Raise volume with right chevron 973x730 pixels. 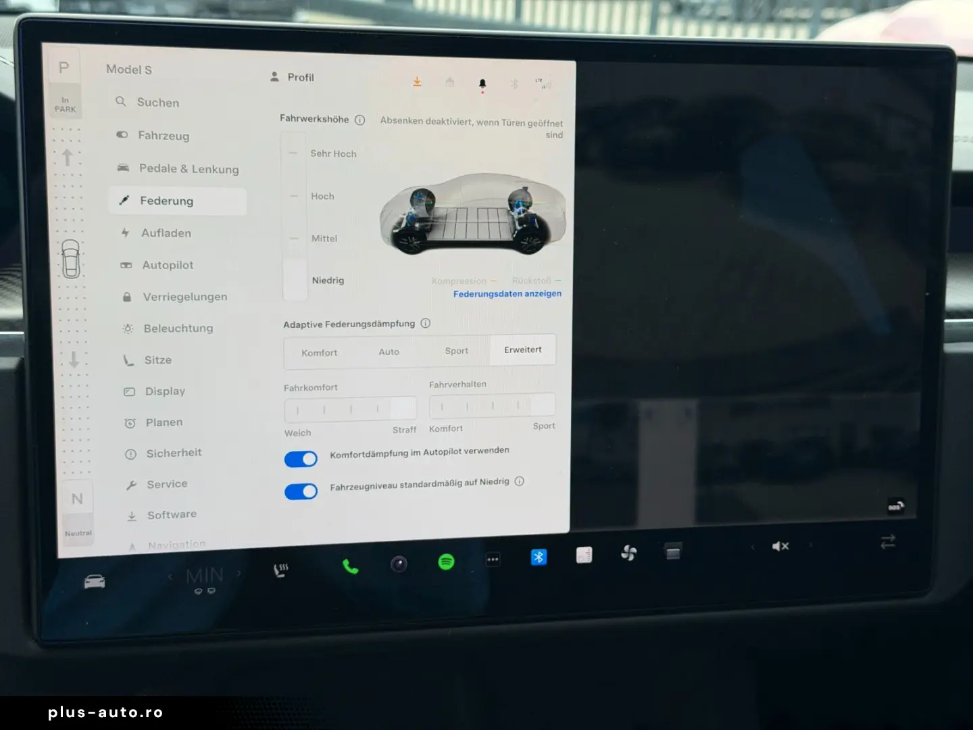[811, 544]
